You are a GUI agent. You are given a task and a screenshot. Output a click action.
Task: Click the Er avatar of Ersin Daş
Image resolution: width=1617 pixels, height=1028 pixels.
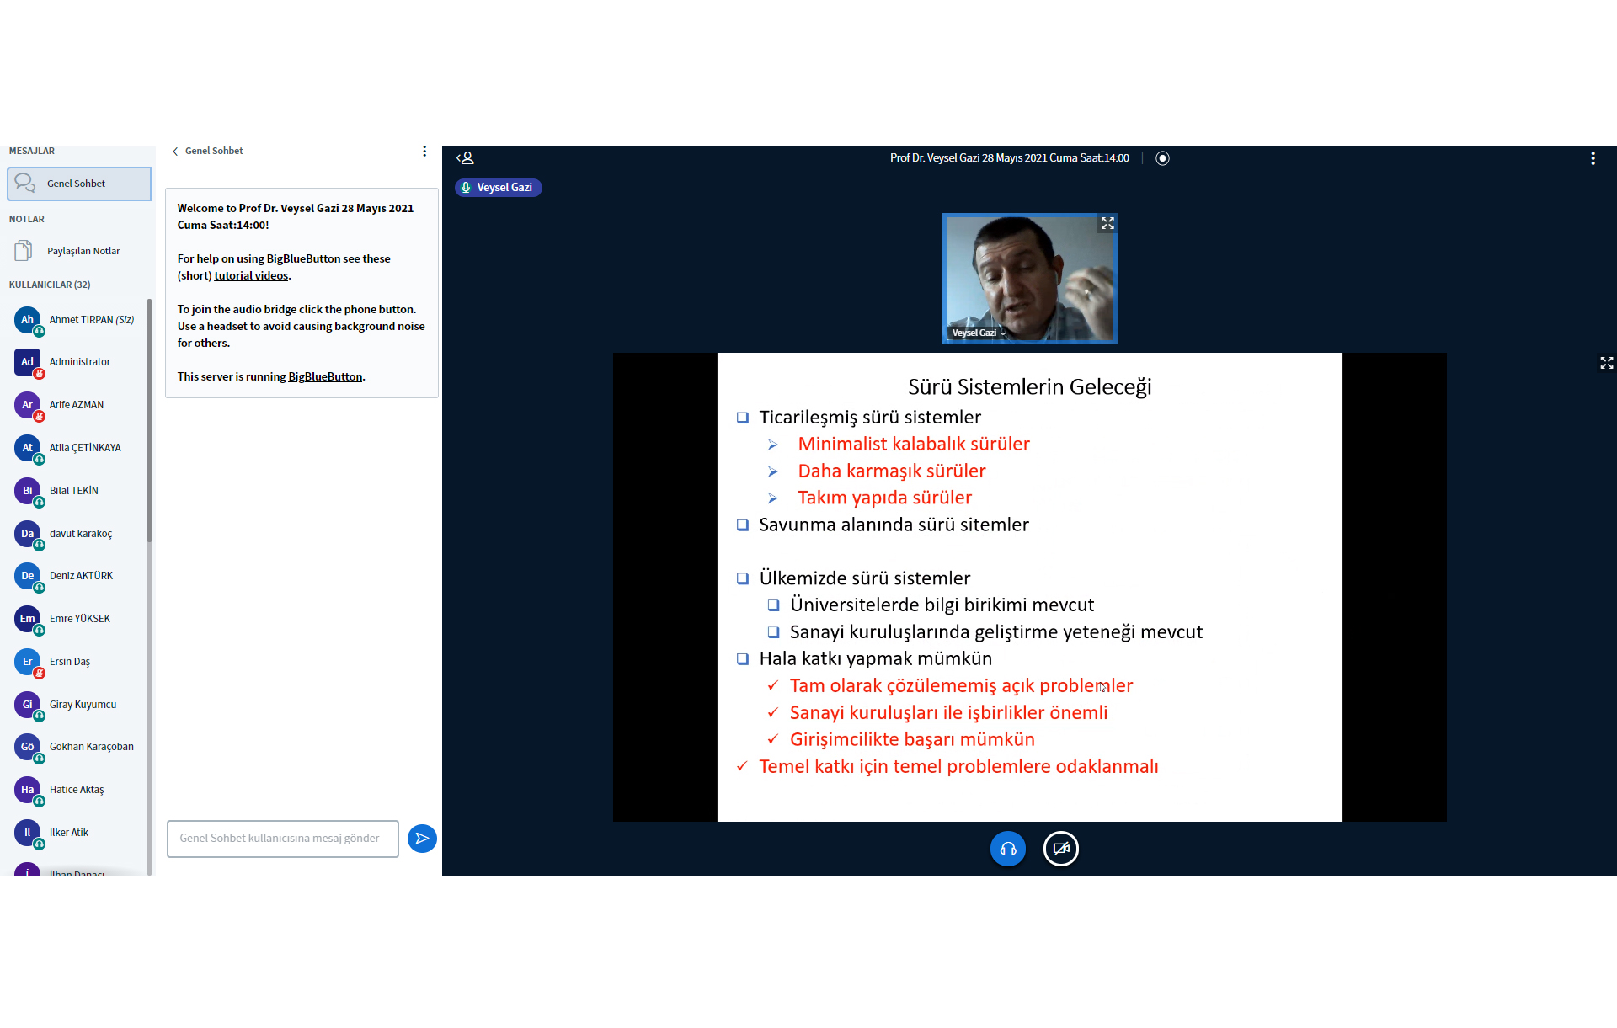[x=27, y=662]
